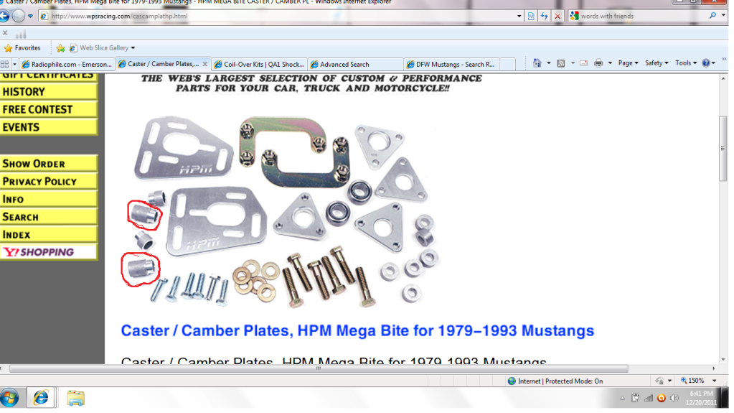Switch to Coil-Over Kits QA1 Shock tab
Screen dimensions: 734x413
click(259, 64)
